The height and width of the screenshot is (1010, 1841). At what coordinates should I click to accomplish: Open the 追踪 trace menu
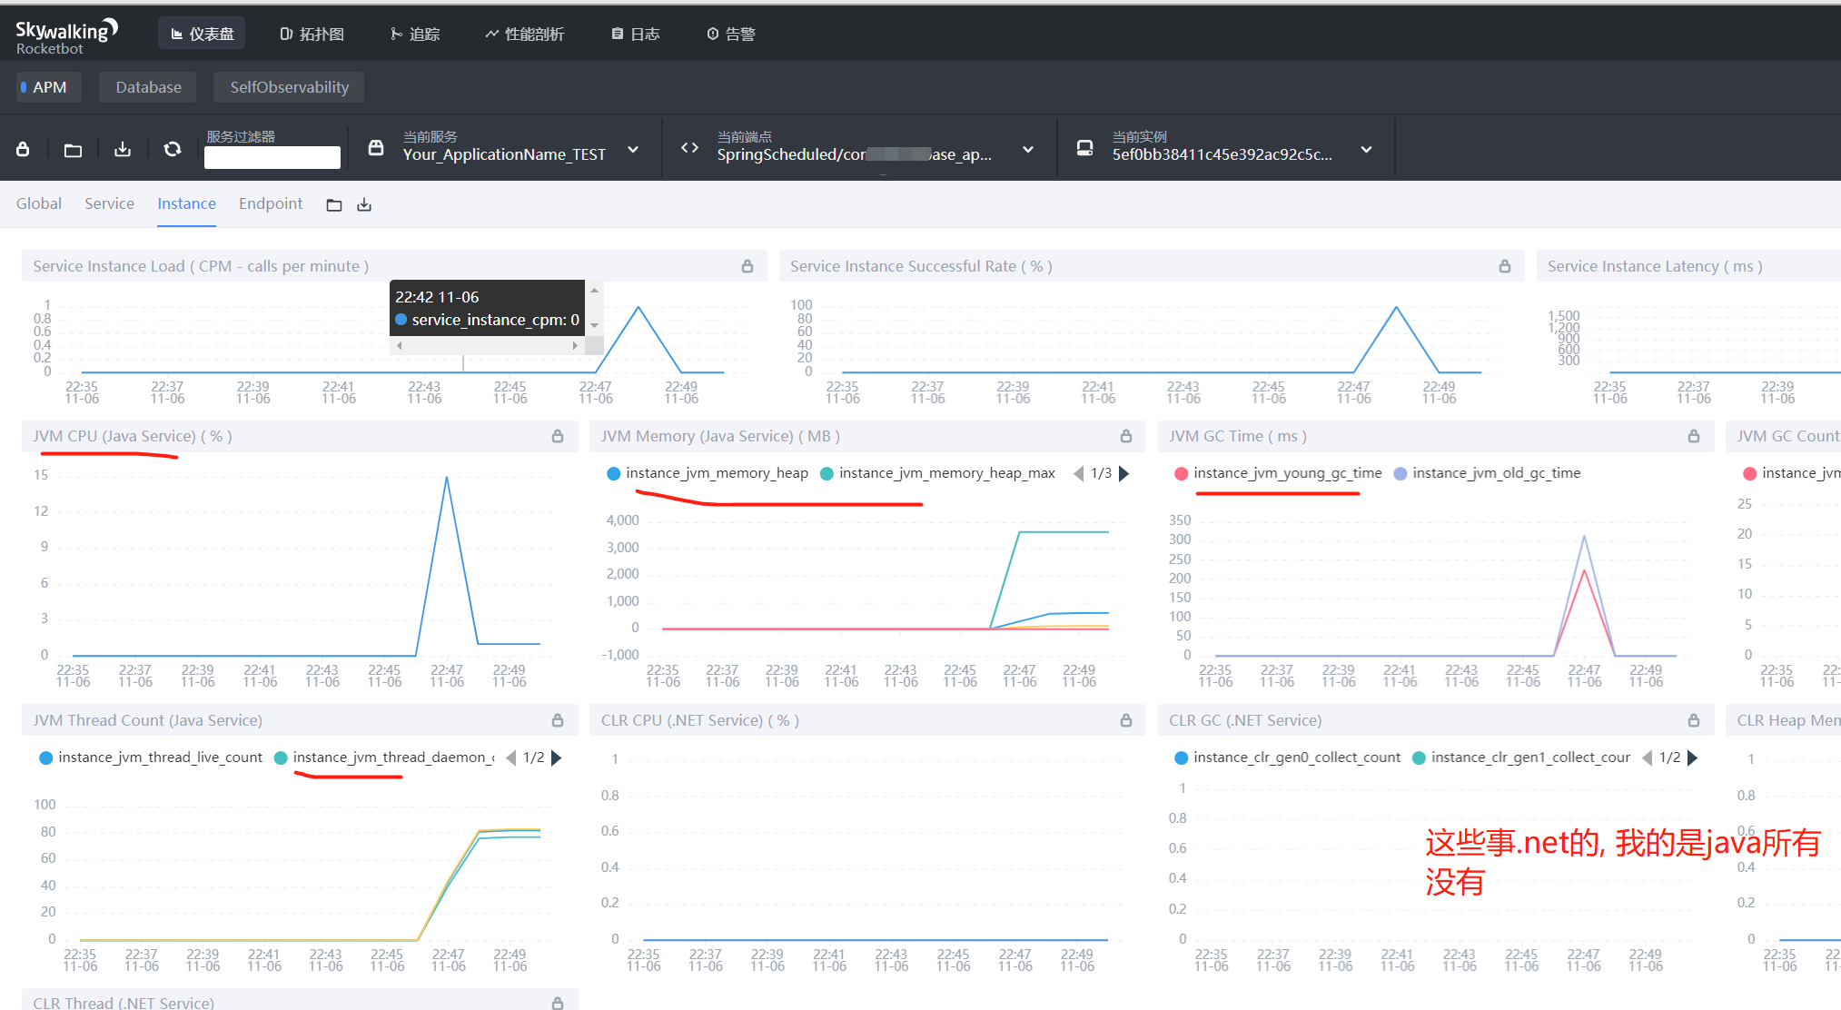(x=415, y=34)
